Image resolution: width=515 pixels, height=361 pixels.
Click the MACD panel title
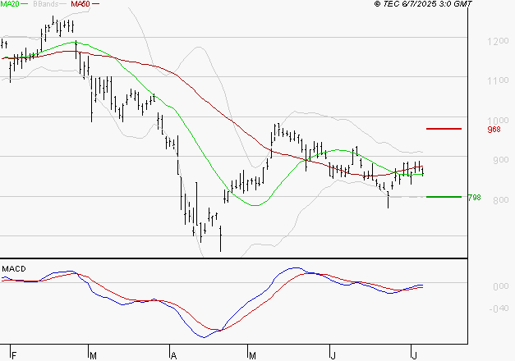[13, 268]
